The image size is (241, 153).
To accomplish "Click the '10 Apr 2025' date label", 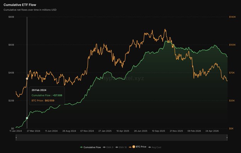I will coord(123,131).
